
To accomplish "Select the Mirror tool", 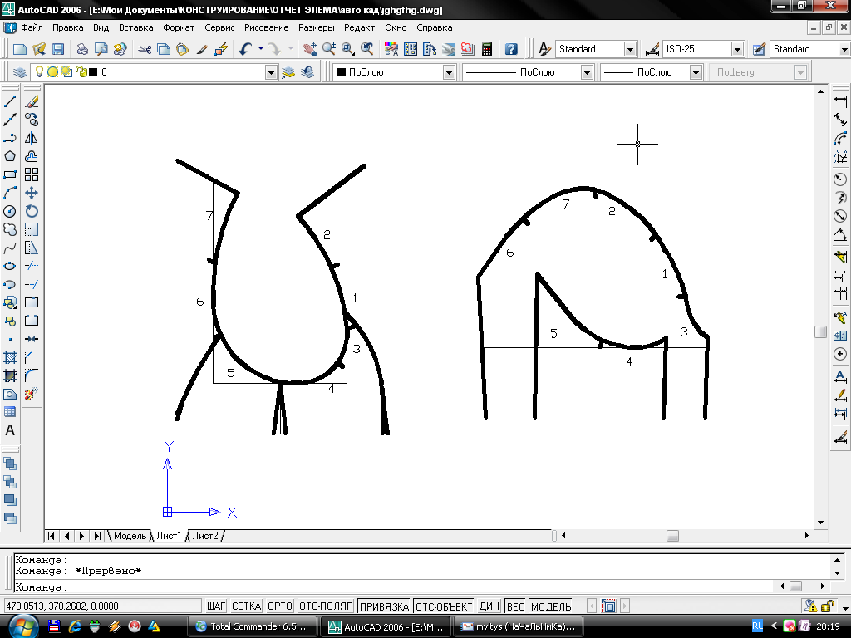I will pyautogui.click(x=32, y=138).
